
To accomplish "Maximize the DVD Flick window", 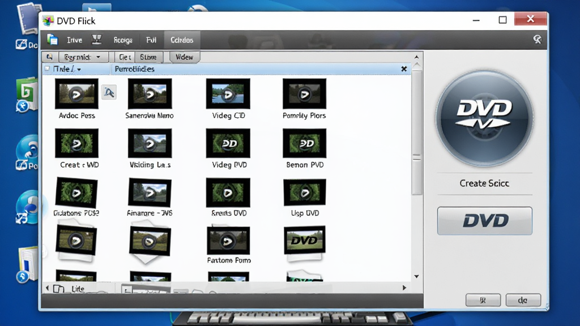I will [x=502, y=20].
